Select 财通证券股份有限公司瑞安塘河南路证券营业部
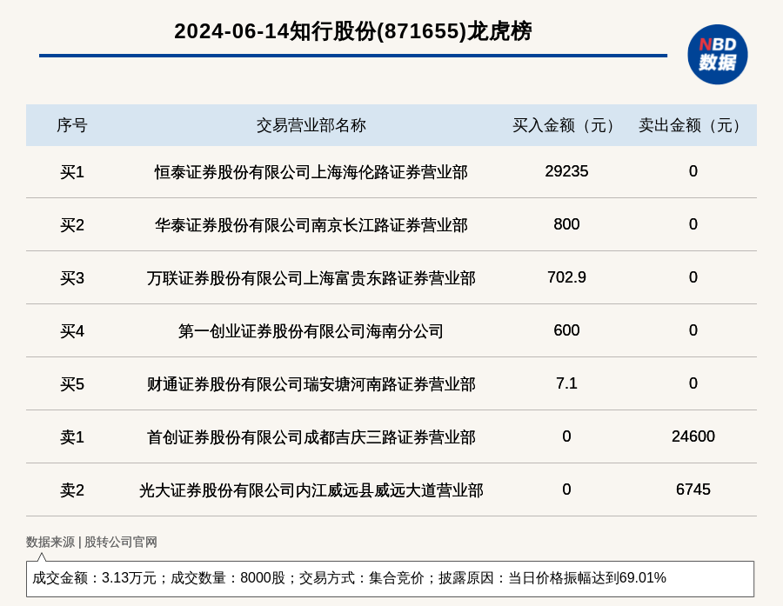 [x=311, y=384]
